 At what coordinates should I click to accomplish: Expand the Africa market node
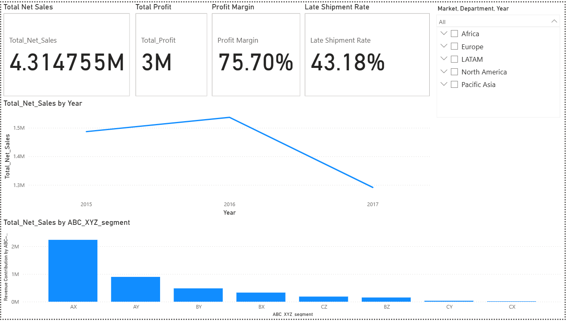coord(444,33)
